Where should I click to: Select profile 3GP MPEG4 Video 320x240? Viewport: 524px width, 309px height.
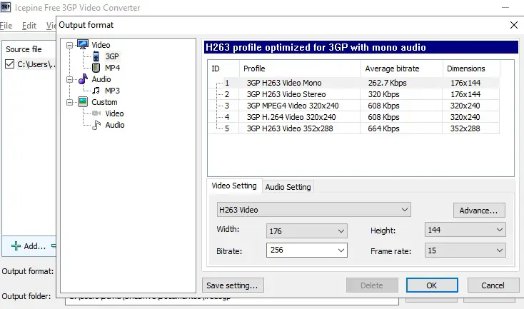293,106
